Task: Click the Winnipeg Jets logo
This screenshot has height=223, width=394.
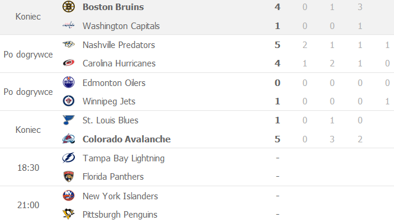Action: [68, 101]
